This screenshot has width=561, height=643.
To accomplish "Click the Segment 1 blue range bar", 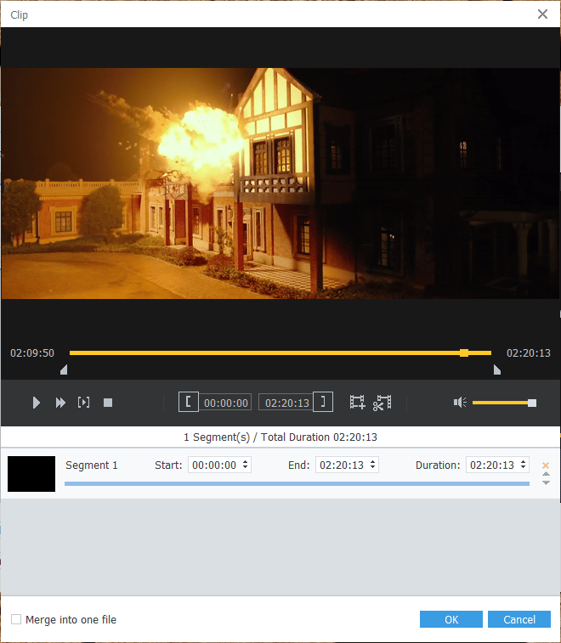I will pyautogui.click(x=297, y=484).
